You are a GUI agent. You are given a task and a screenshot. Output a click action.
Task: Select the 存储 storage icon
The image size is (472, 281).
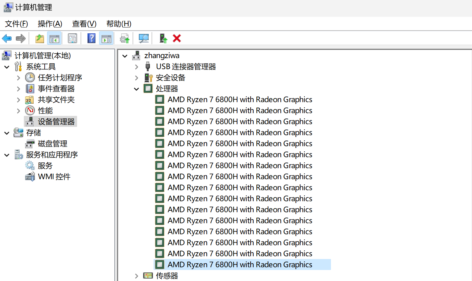(18, 133)
